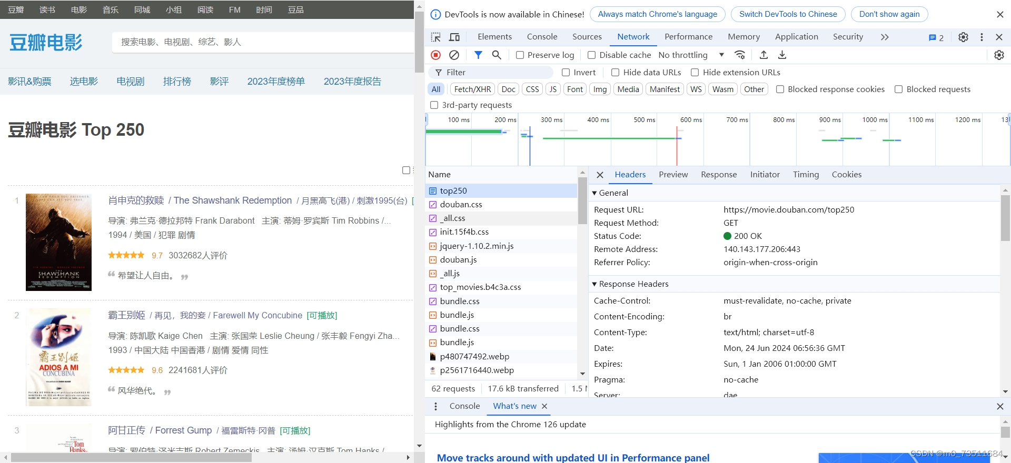
Task: Open the 2 issues message badge
Action: coord(936,37)
